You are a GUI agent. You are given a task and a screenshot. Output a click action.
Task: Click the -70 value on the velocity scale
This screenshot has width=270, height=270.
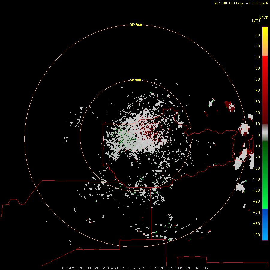click(256, 213)
